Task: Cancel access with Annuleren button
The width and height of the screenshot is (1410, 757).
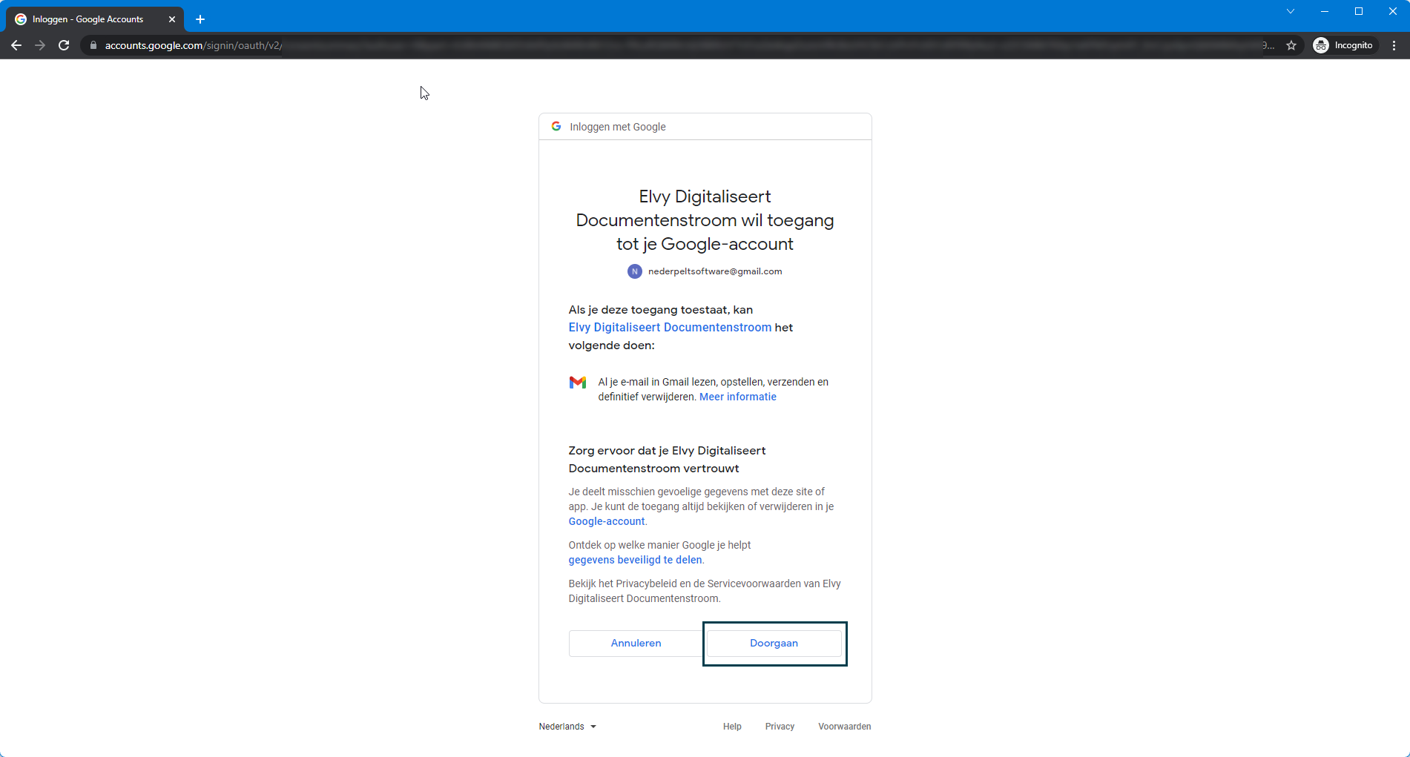Action: 636,643
